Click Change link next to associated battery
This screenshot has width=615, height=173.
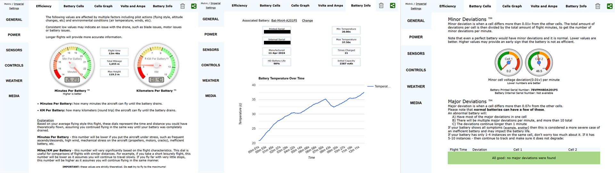pos(307,20)
